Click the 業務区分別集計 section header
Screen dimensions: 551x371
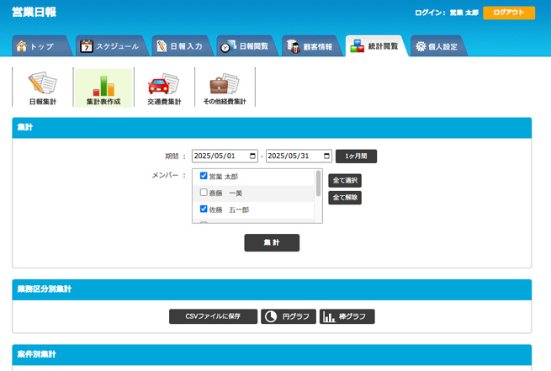(x=272, y=289)
